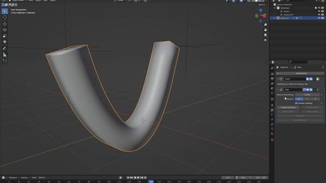Viewport: 326px width, 183px height.
Task: Toggle render camera icon for Catenary
Action: [322, 18]
